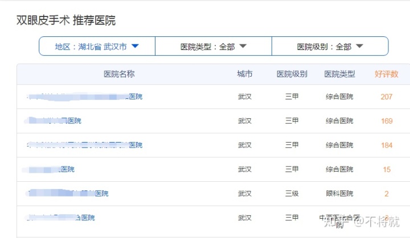
Task: Open the hospital name link with 184 reviews
Action: (84, 145)
